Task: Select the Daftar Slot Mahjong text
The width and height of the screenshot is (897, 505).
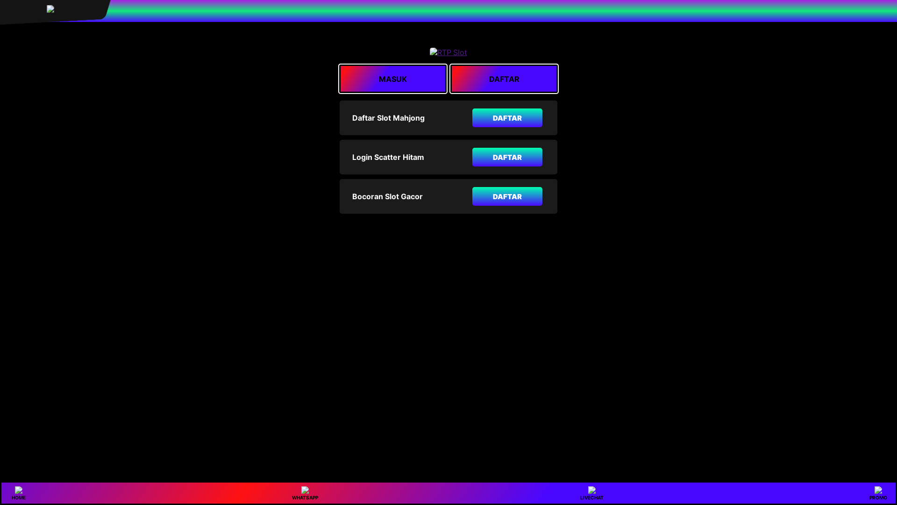Action: (388, 118)
